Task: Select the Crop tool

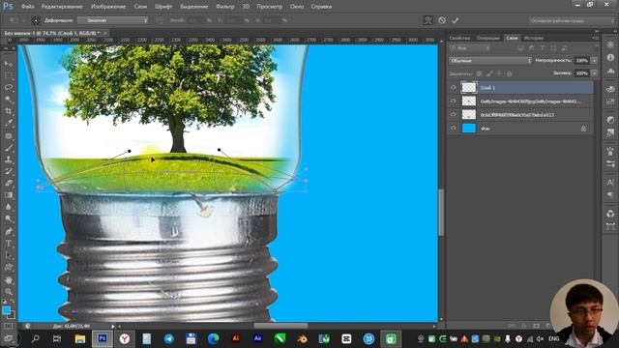Action: click(9, 112)
